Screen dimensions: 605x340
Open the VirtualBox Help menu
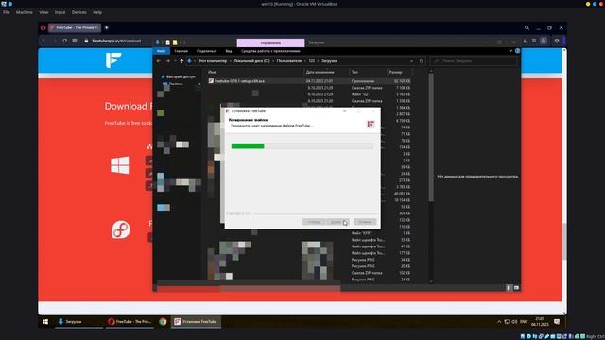[x=97, y=12]
